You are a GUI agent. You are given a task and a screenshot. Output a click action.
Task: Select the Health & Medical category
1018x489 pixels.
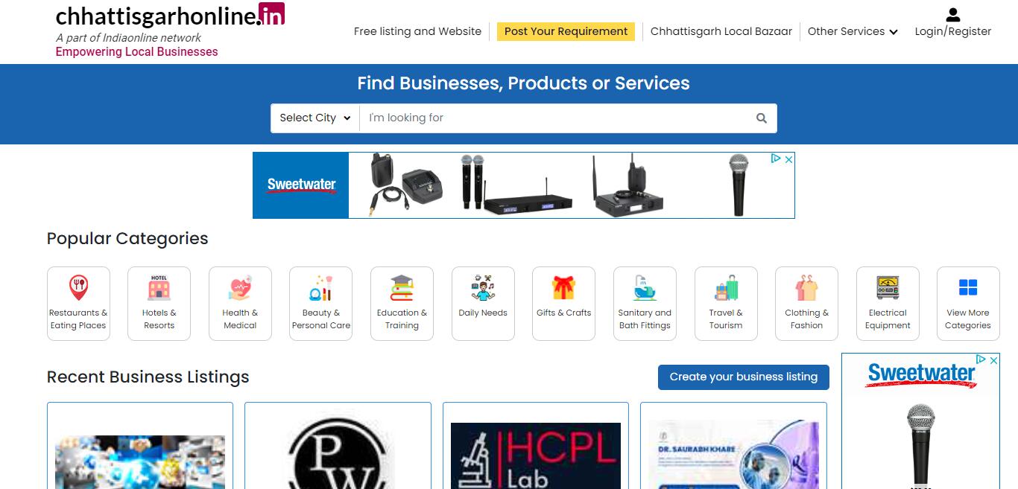[x=240, y=304]
